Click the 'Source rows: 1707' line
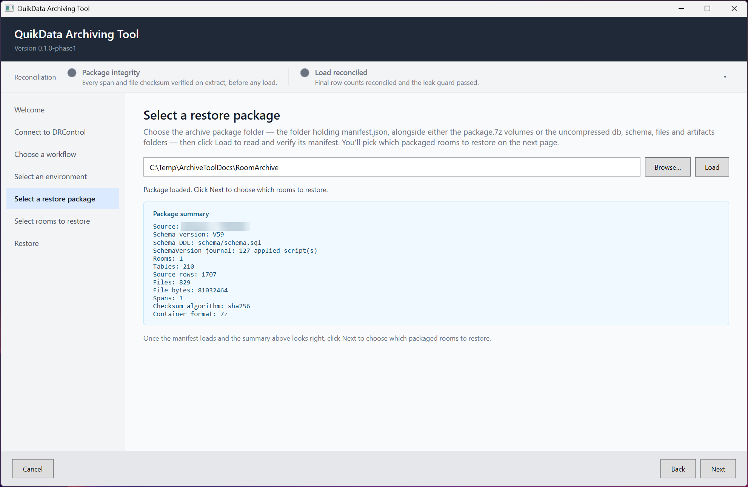748x487 pixels. coord(185,274)
